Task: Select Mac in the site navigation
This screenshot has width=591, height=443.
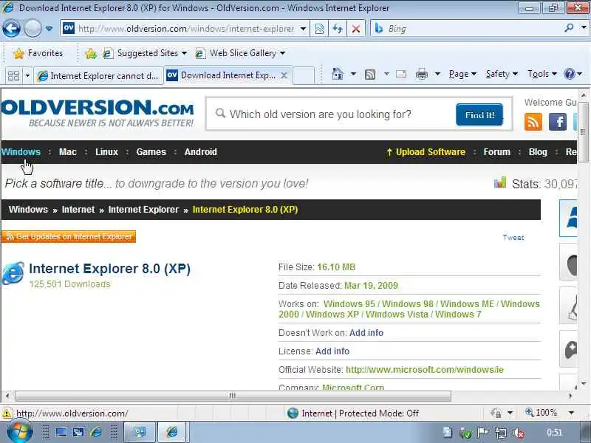Action: click(x=68, y=152)
